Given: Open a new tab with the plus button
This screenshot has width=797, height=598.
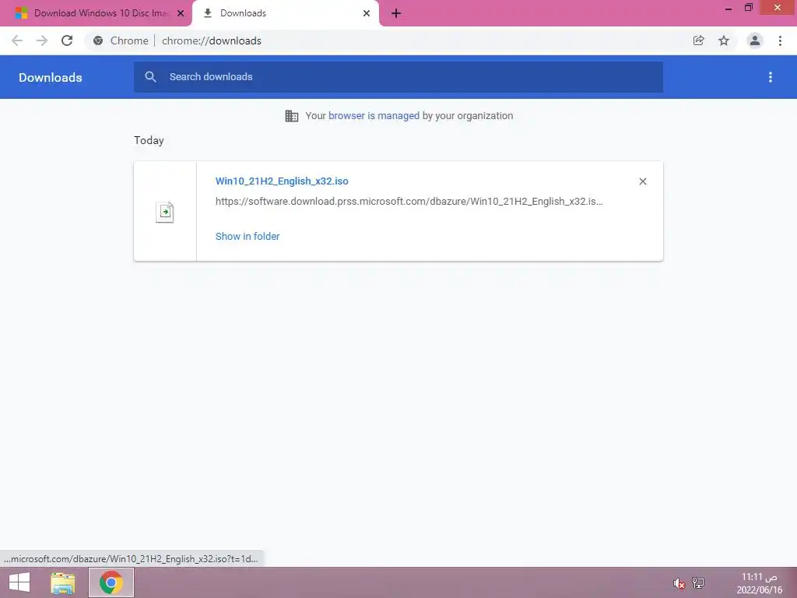Looking at the screenshot, I should tap(396, 13).
